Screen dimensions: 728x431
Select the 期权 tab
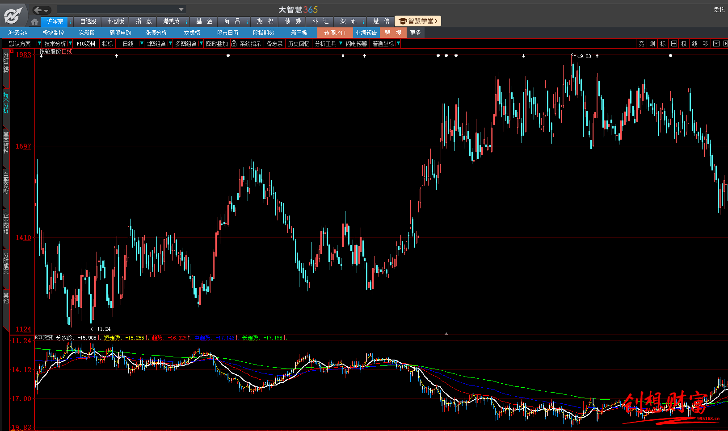pyautogui.click(x=265, y=21)
